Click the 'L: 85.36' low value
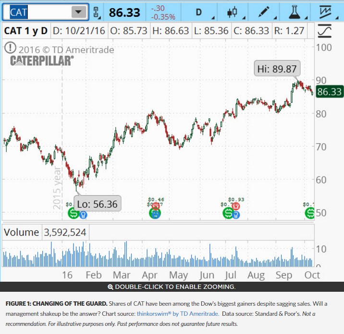This screenshot has width=344, height=334. [211, 31]
